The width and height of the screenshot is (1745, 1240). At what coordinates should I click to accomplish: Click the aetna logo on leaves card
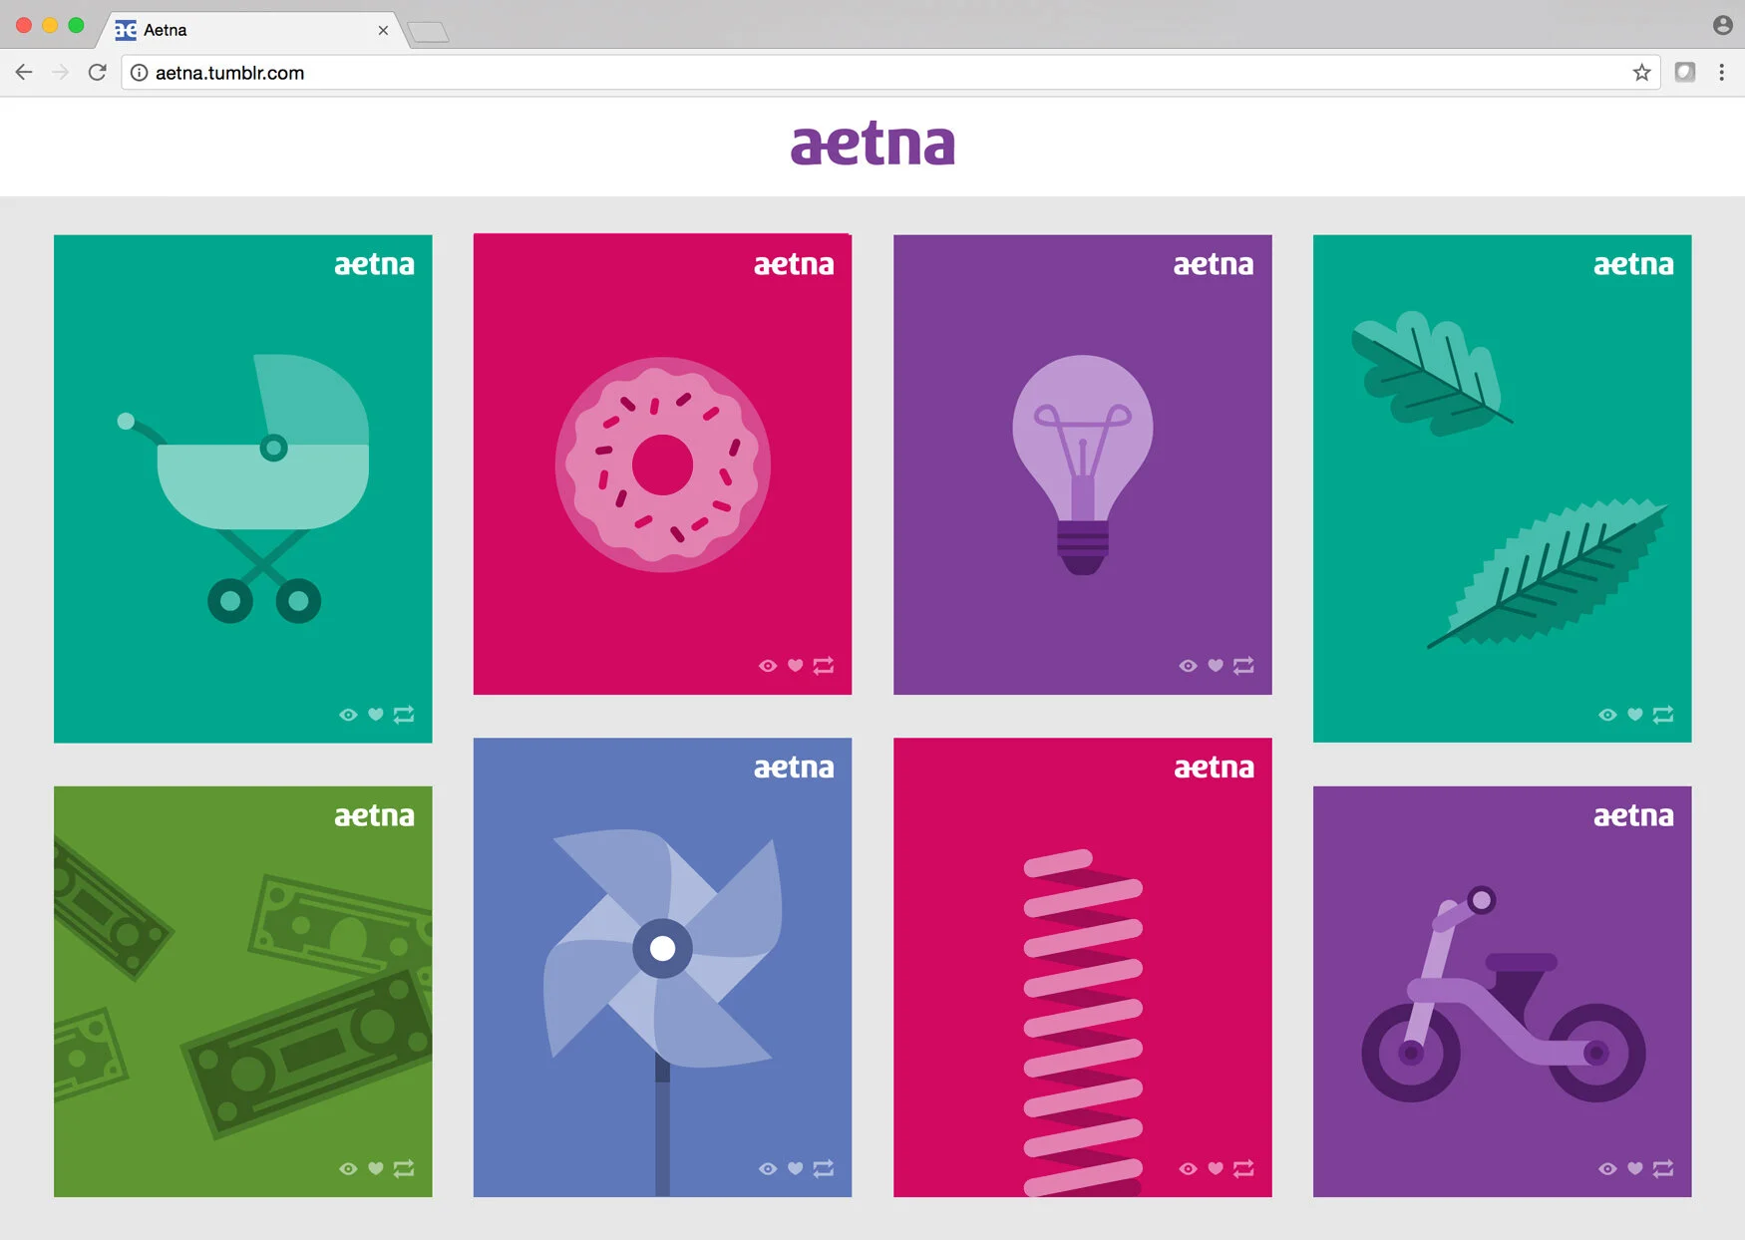click(1633, 264)
